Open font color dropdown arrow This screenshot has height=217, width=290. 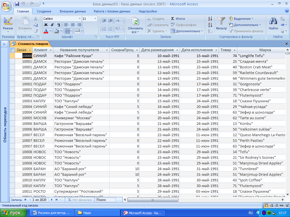50,31
